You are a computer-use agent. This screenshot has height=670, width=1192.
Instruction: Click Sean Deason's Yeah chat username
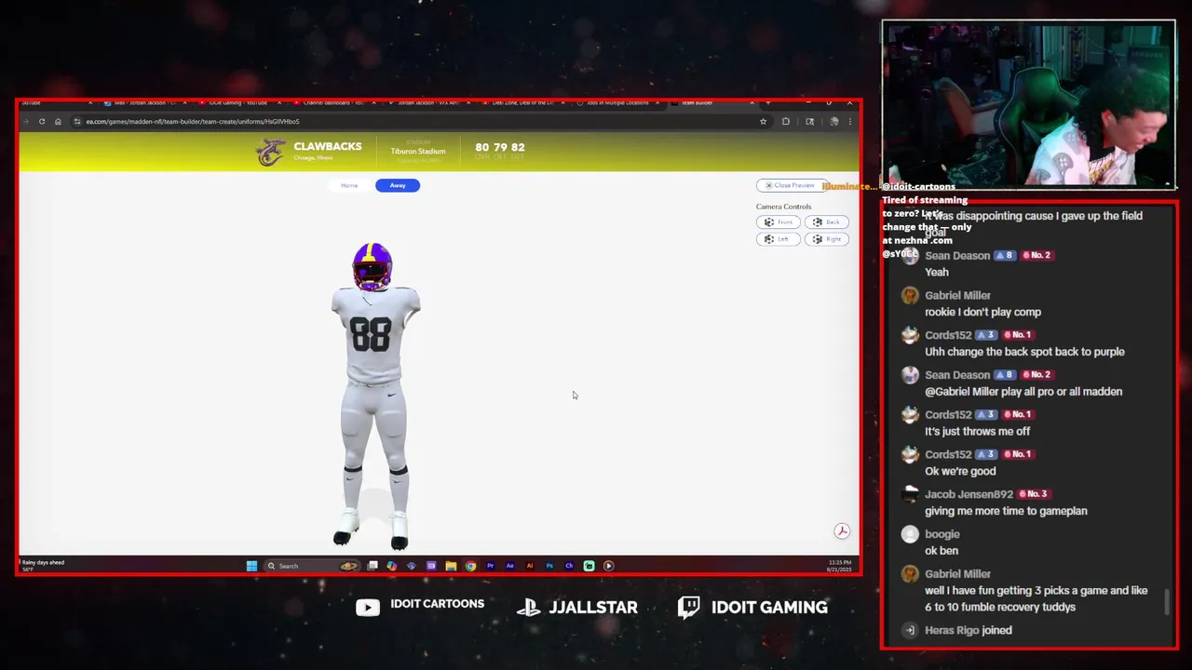[x=957, y=256]
